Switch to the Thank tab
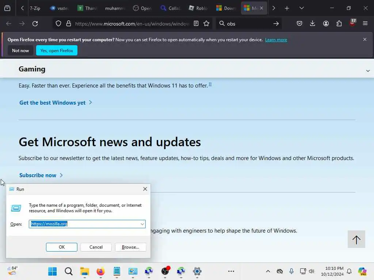 [x=87, y=8]
